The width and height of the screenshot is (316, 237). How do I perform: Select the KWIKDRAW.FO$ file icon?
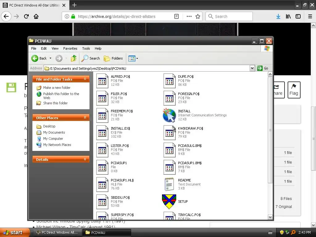pos(169,133)
